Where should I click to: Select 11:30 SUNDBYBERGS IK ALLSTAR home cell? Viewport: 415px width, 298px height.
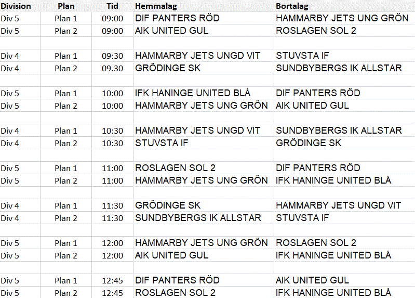(203, 218)
